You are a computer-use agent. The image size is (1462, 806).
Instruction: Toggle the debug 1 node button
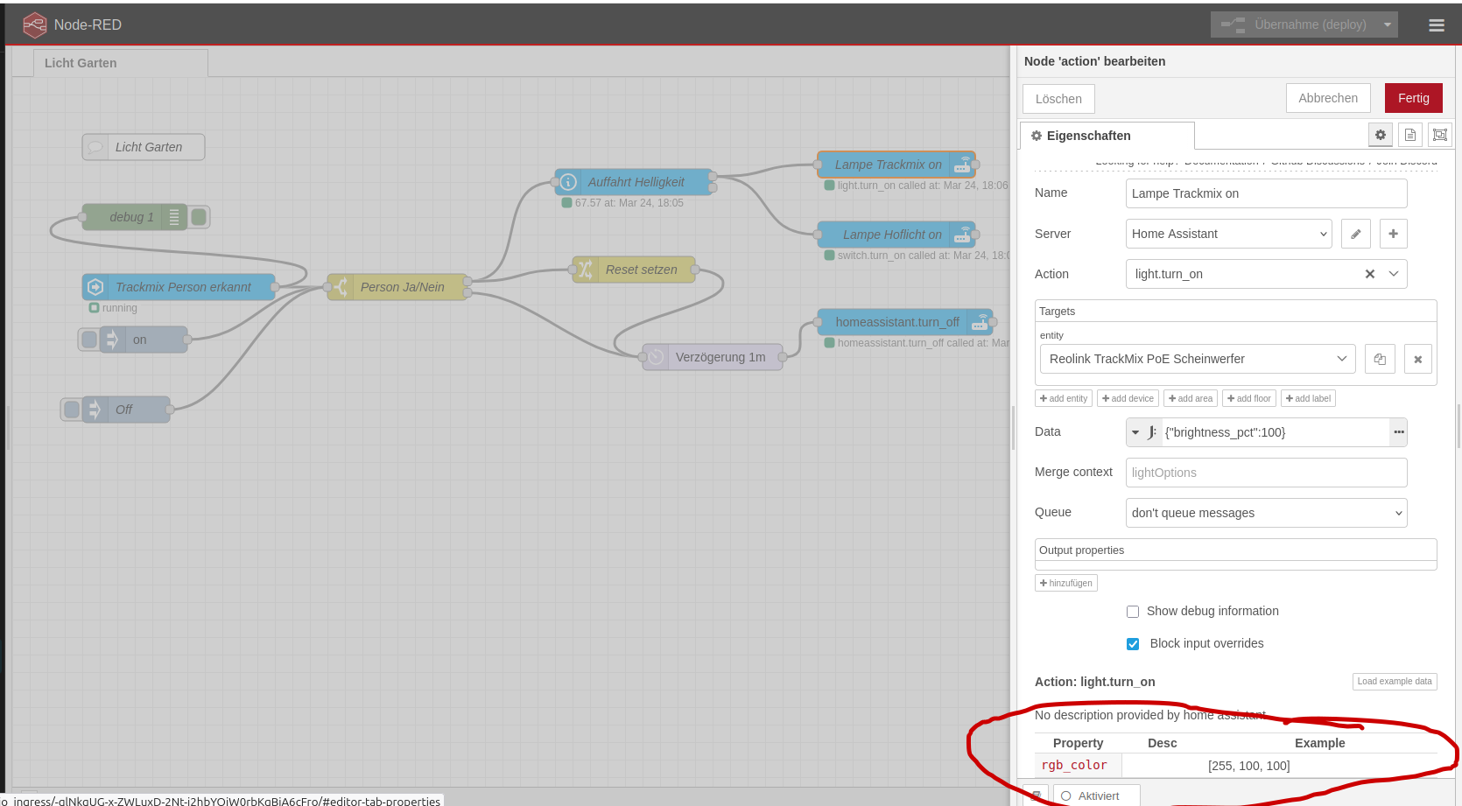coord(200,217)
